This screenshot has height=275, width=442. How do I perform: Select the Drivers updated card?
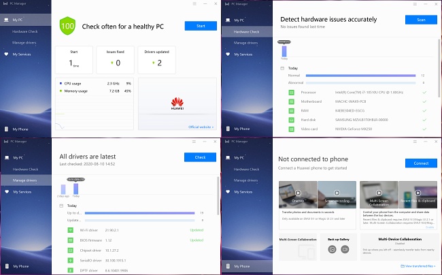pyautogui.click(x=156, y=60)
